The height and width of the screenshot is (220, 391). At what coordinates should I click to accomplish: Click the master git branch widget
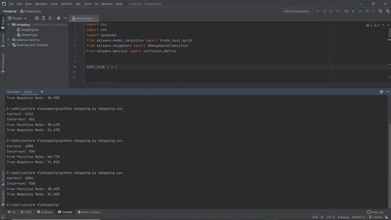pos(376,218)
